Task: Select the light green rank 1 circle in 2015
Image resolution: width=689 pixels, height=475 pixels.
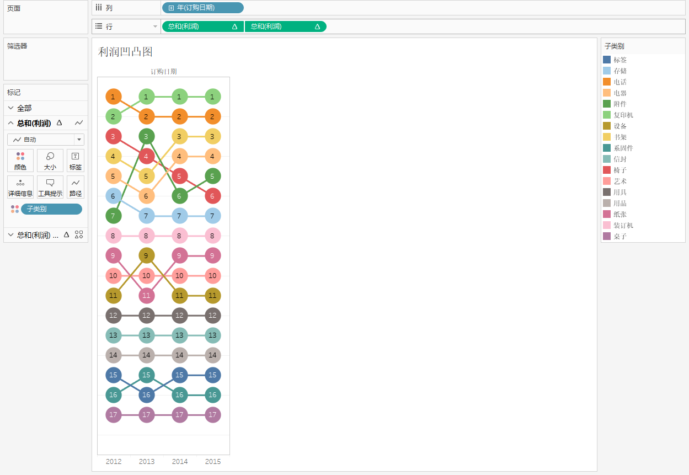Action: pos(212,97)
